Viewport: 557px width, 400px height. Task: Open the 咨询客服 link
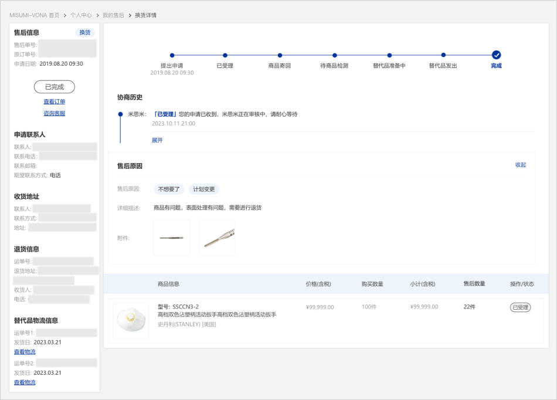54,114
